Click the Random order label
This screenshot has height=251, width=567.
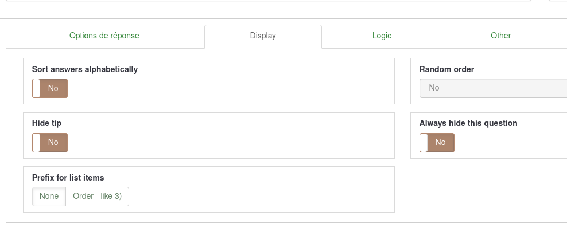pos(446,69)
